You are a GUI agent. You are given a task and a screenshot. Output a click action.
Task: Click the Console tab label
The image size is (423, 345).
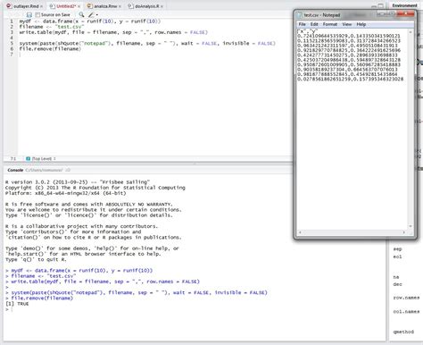(15, 170)
